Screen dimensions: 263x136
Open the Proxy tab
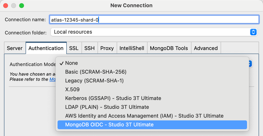[x=107, y=48]
